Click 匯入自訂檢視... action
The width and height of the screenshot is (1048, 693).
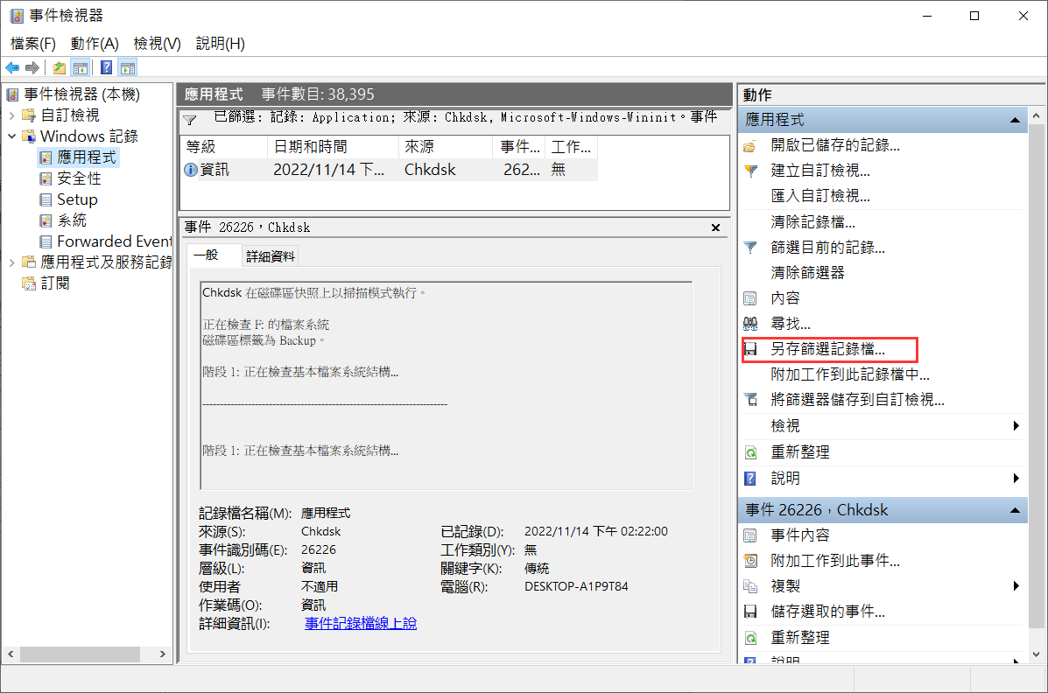tap(820, 196)
